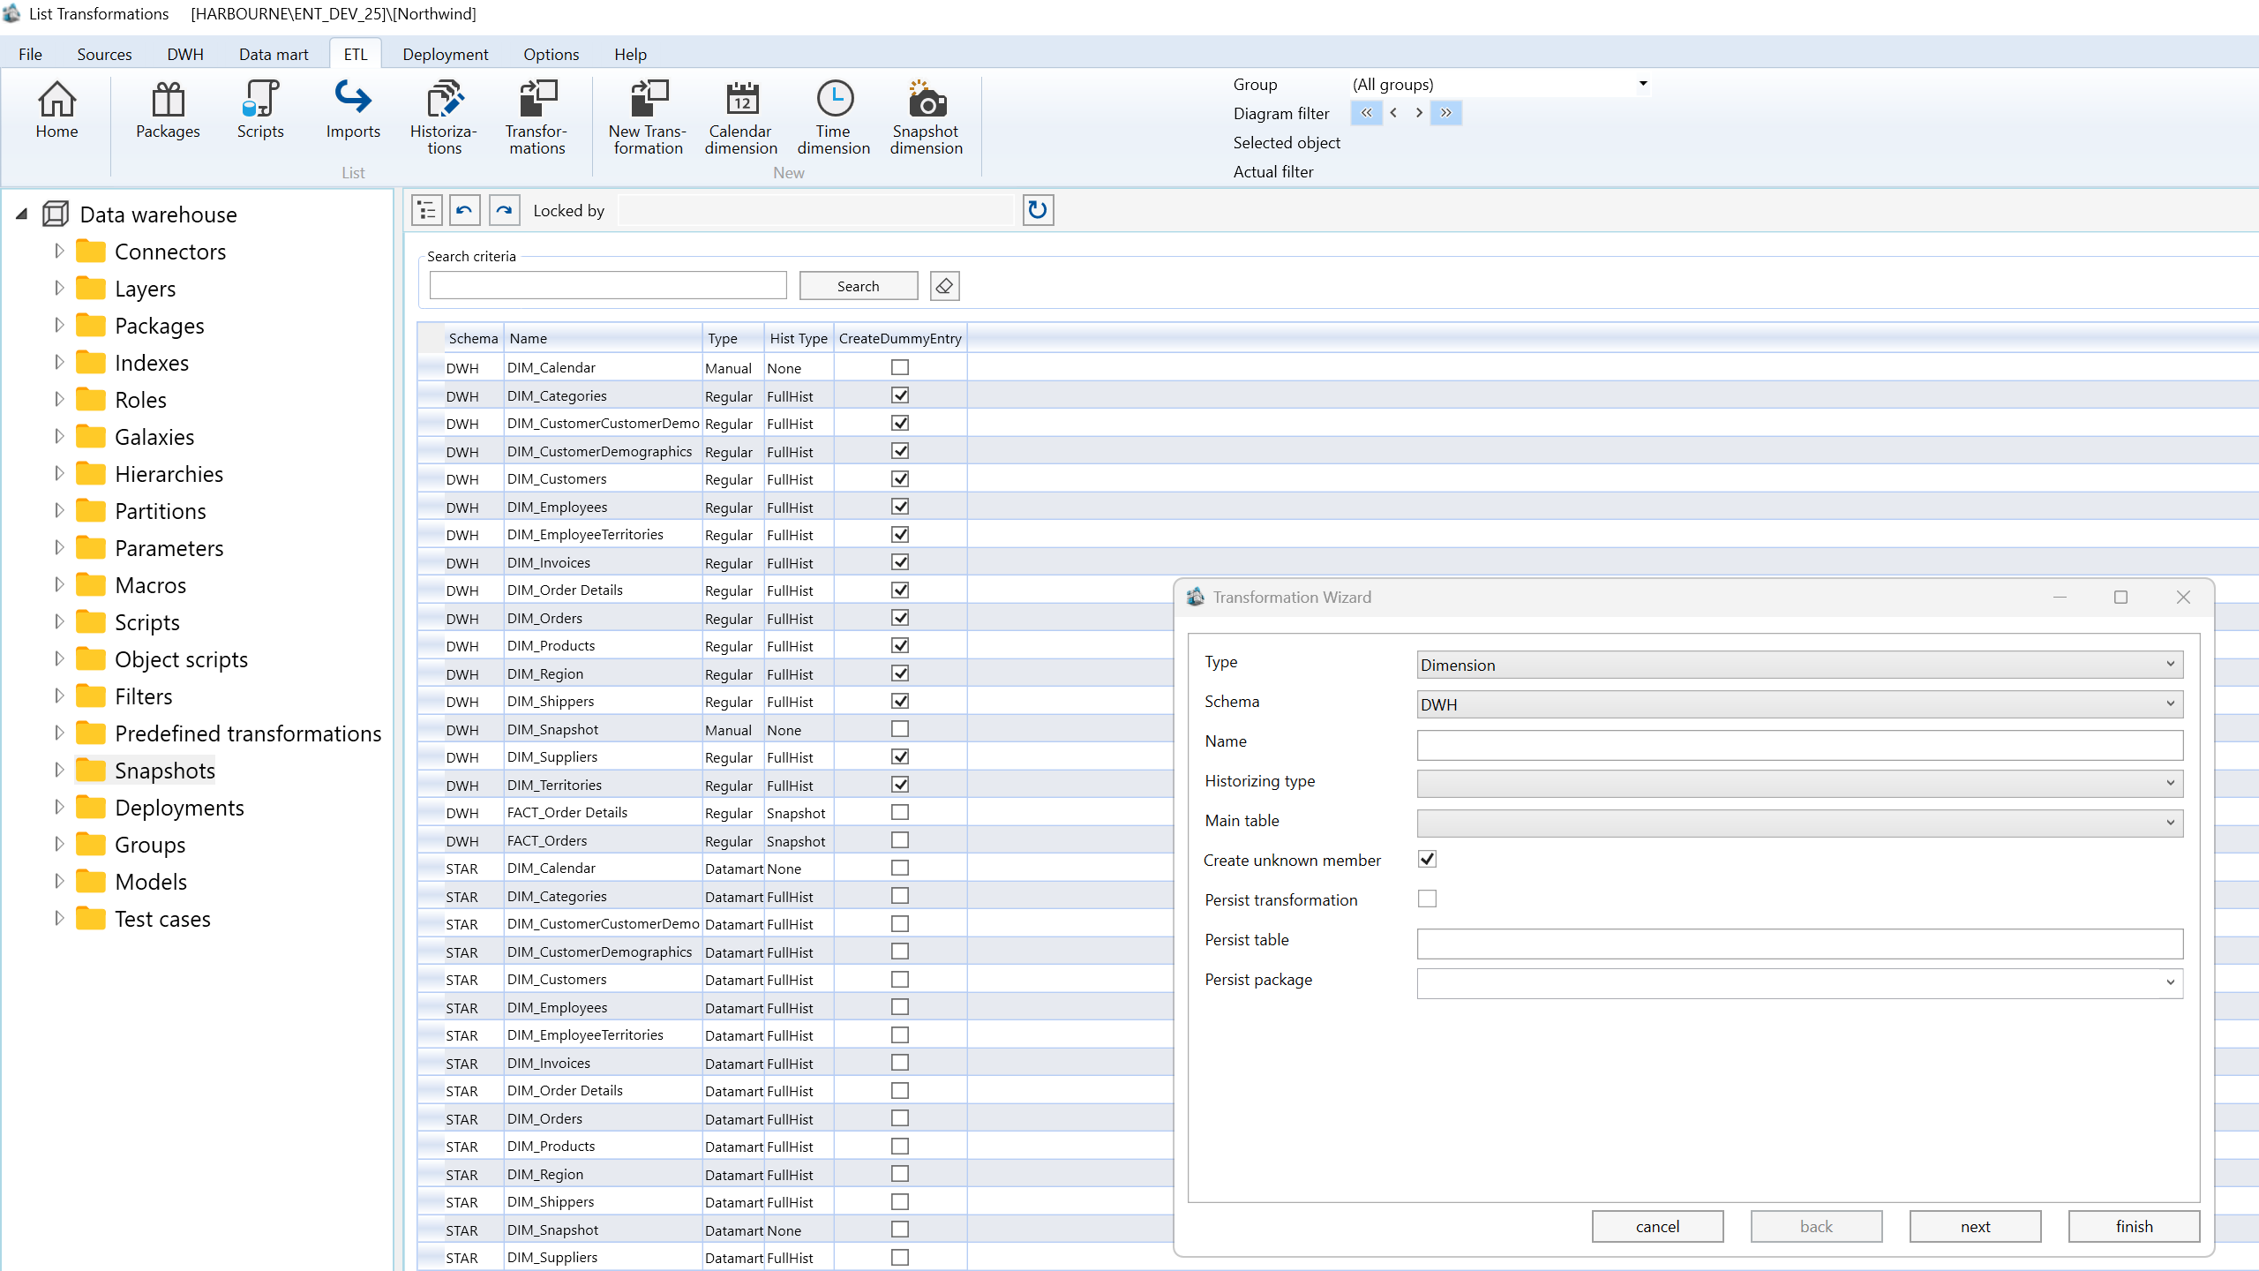
Task: Click the Connectors folder icon
Action: (x=90, y=252)
